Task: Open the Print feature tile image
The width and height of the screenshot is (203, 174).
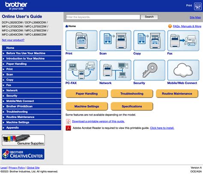Action: 81,40
